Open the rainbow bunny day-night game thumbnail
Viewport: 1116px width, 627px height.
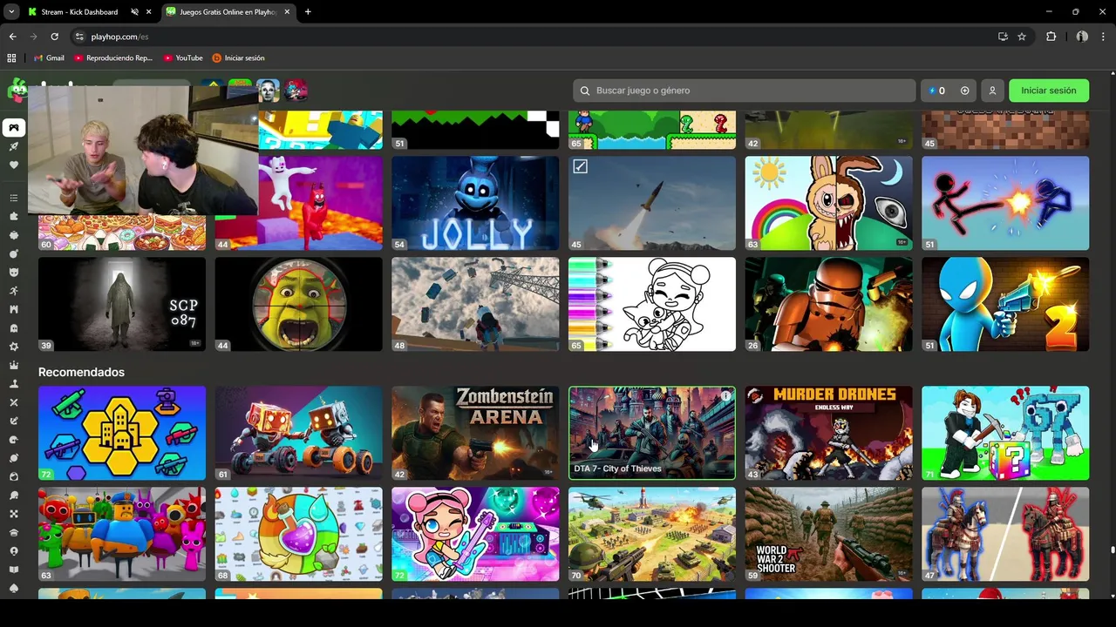(828, 203)
